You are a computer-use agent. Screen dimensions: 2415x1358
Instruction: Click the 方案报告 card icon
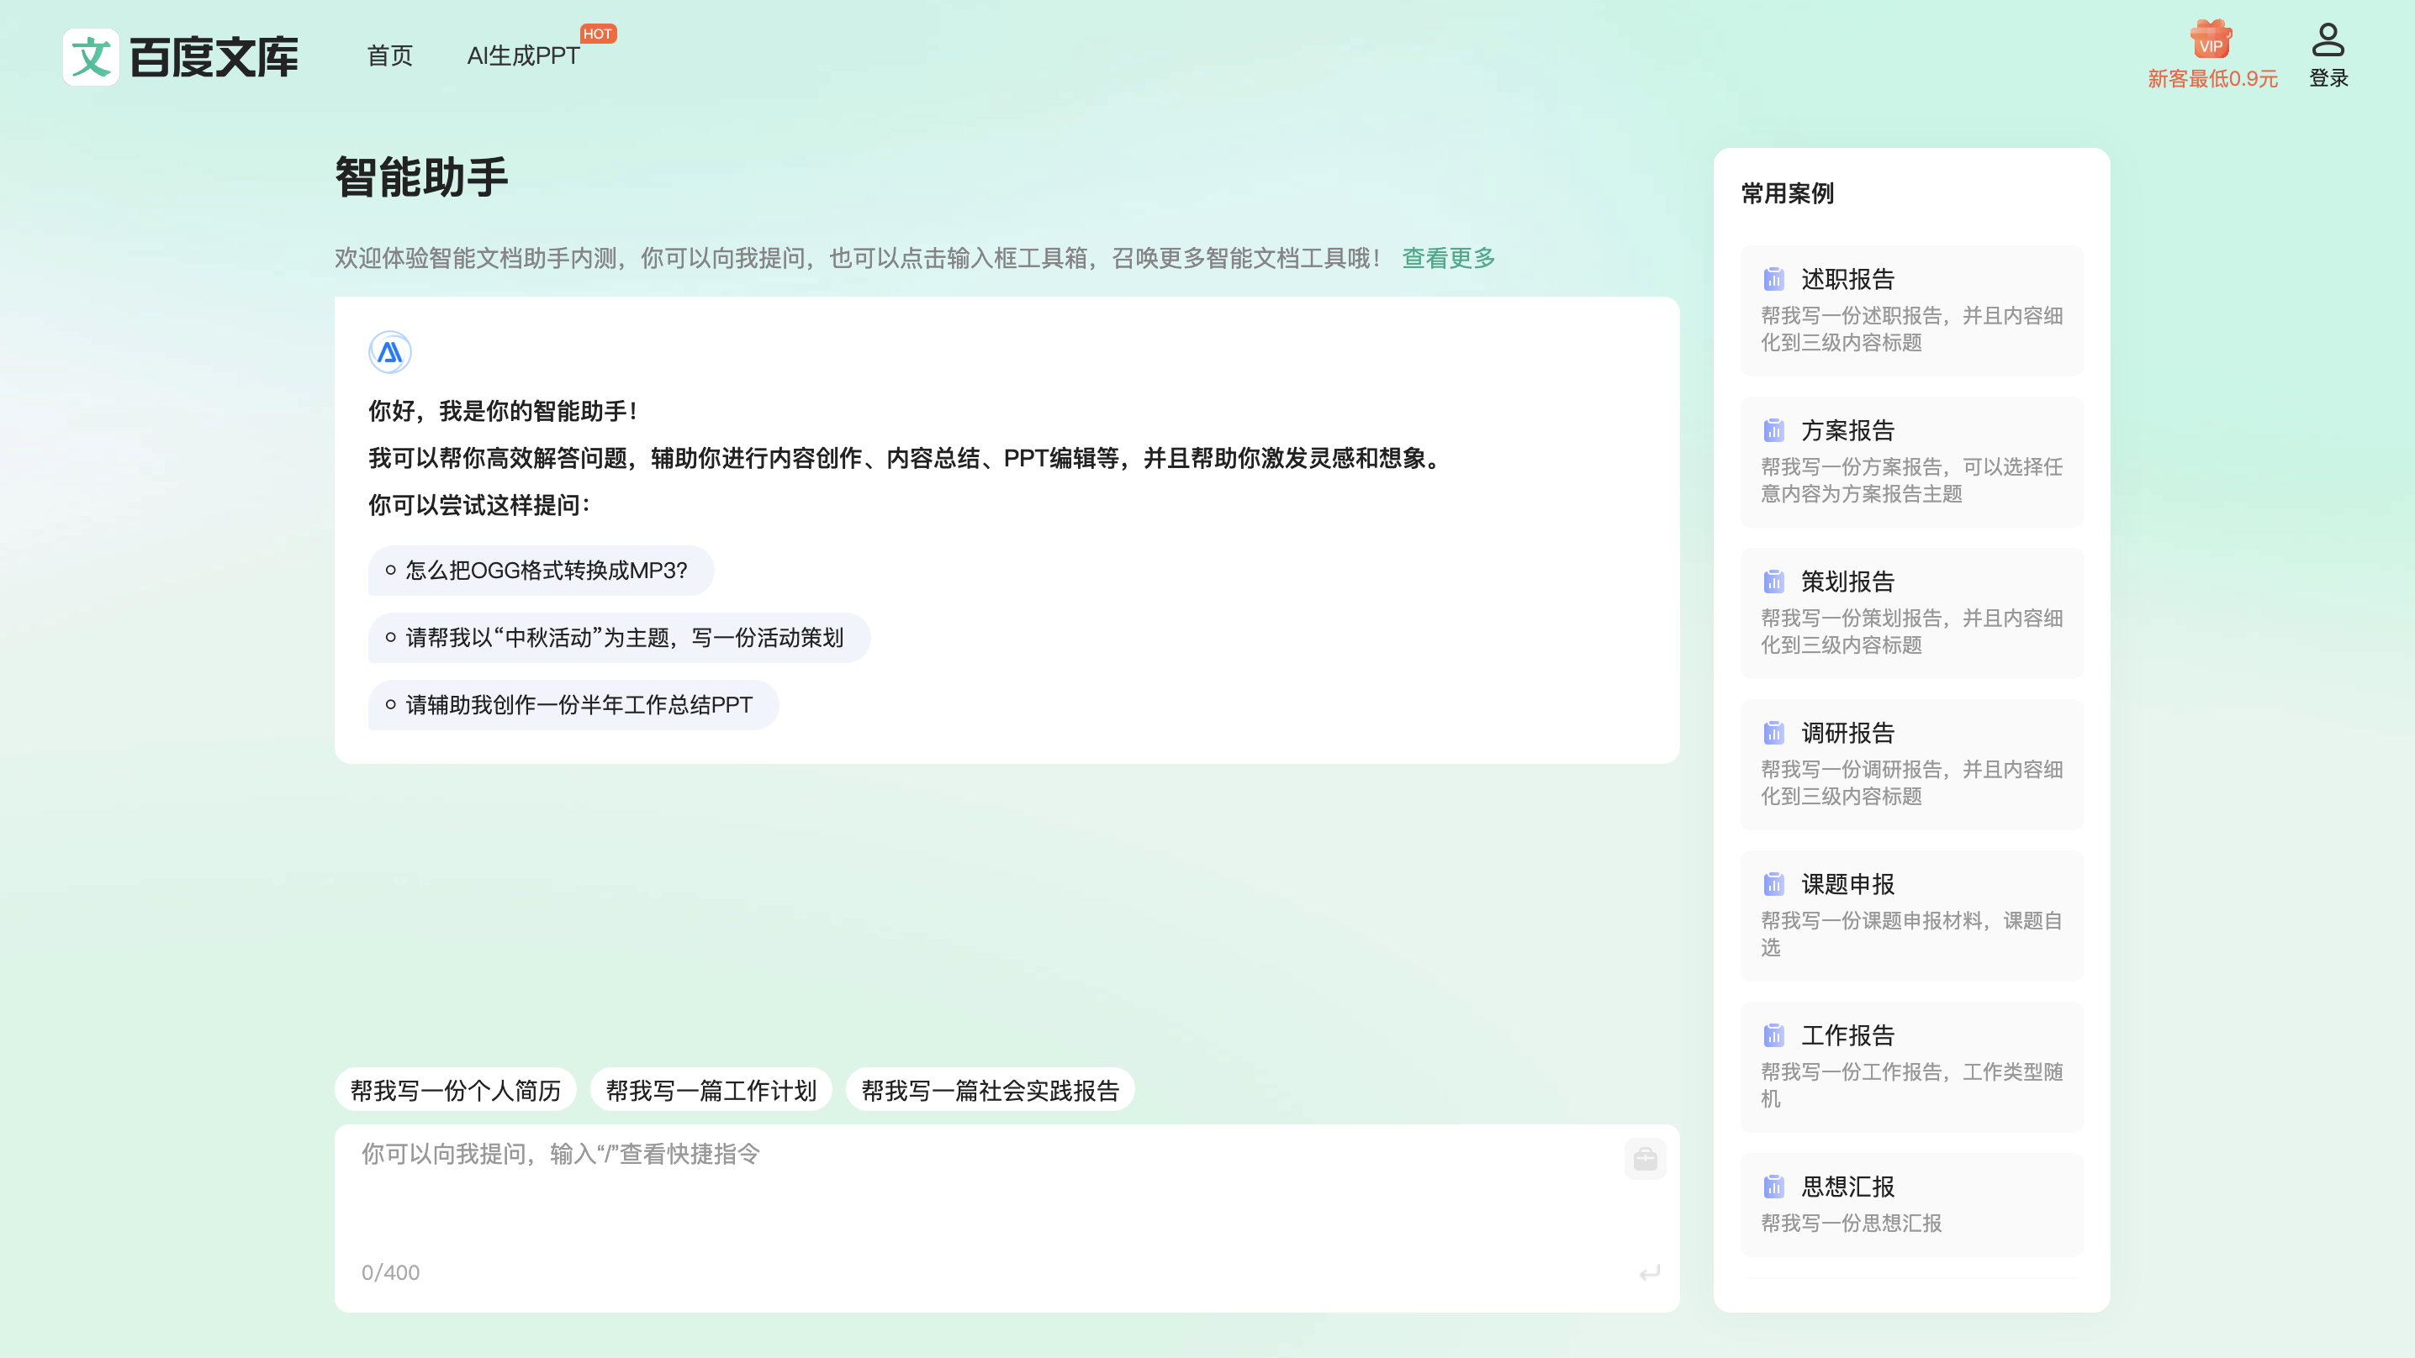tap(1773, 430)
